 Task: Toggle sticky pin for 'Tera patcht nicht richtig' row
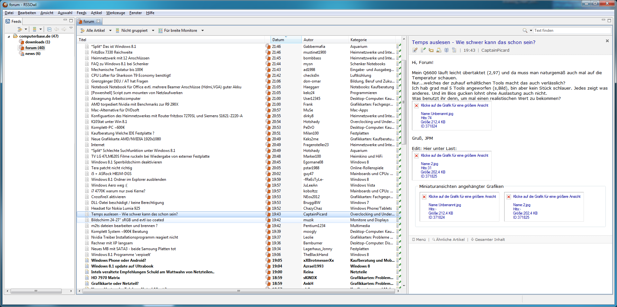click(398, 168)
